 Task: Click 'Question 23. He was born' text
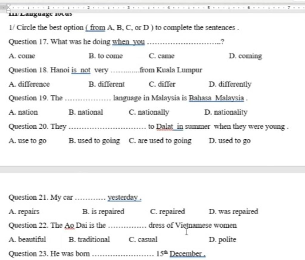pos(49,254)
